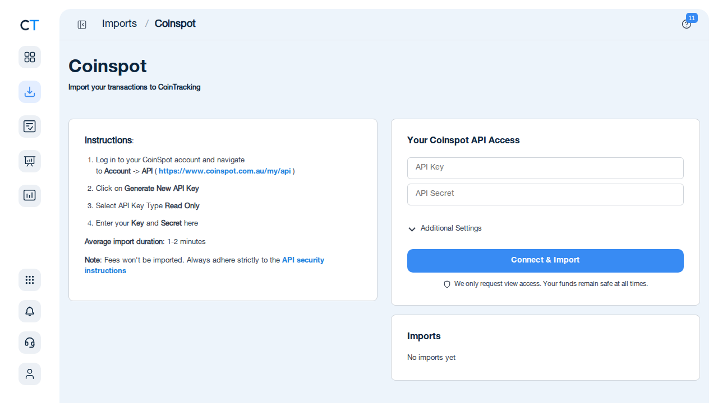Open the bar chart reports icon in sidebar

[30, 196]
